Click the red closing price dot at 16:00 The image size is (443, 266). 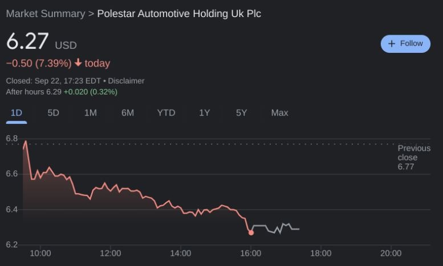251,232
